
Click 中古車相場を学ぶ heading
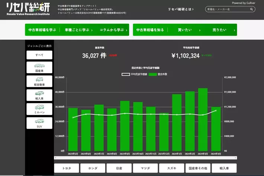[42, 30]
